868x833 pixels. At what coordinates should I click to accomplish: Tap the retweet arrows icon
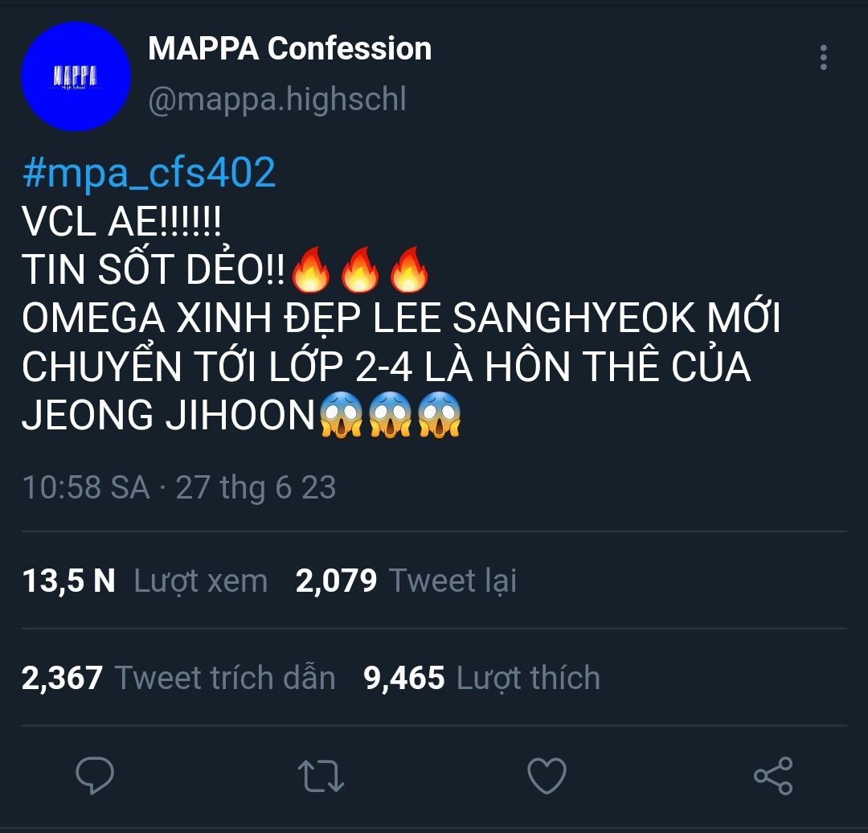321,776
